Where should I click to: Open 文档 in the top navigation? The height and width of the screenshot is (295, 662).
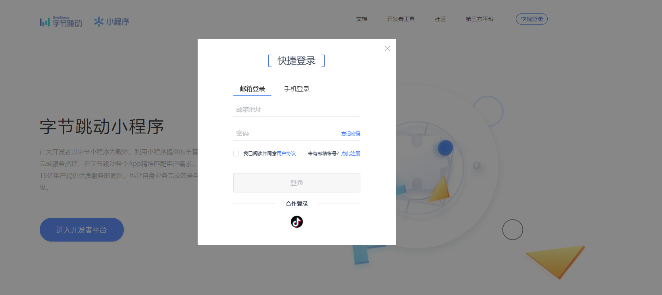362,19
